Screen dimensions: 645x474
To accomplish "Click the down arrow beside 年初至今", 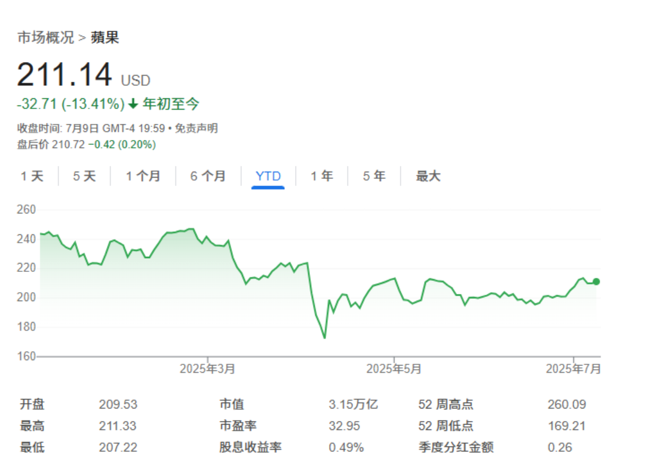I will click(x=133, y=104).
